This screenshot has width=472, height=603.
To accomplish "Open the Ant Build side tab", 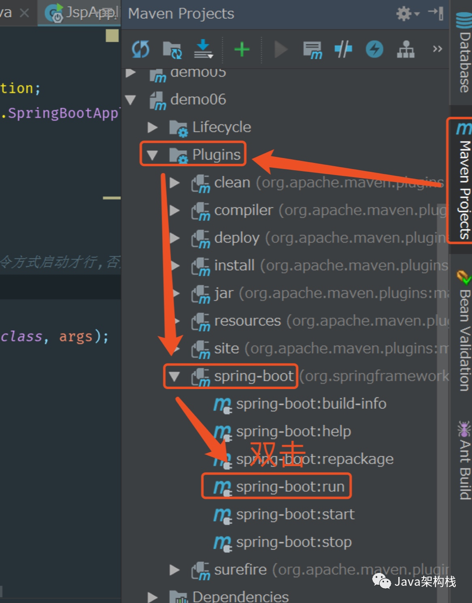I will pos(463,460).
